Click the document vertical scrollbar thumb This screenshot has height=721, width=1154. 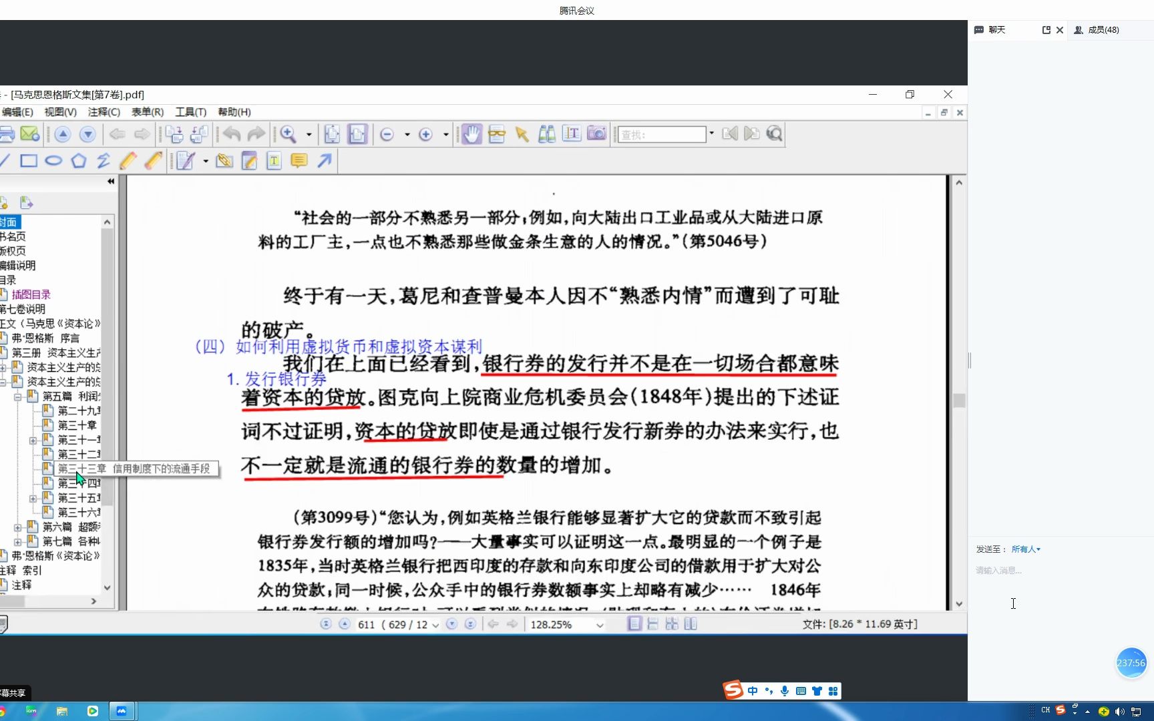coord(959,401)
